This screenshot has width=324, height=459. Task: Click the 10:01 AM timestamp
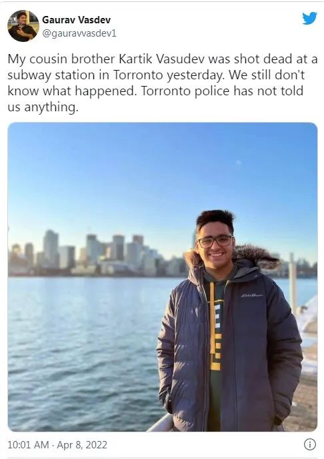28,444
